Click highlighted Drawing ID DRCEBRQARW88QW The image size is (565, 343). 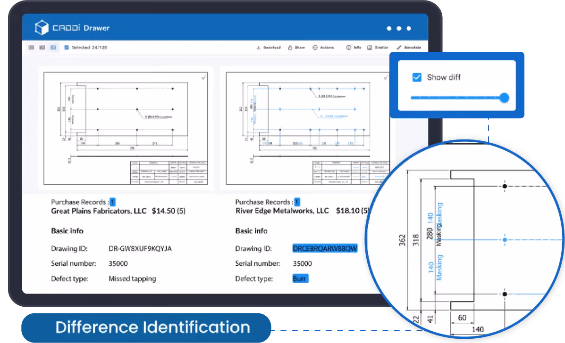[x=325, y=248]
